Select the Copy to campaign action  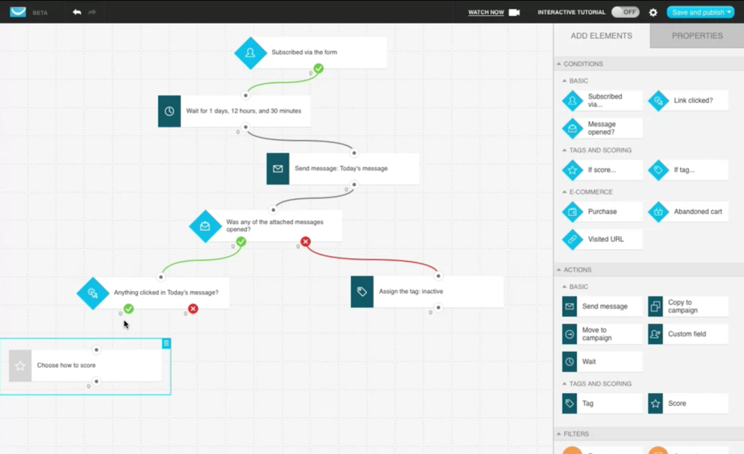coord(688,307)
